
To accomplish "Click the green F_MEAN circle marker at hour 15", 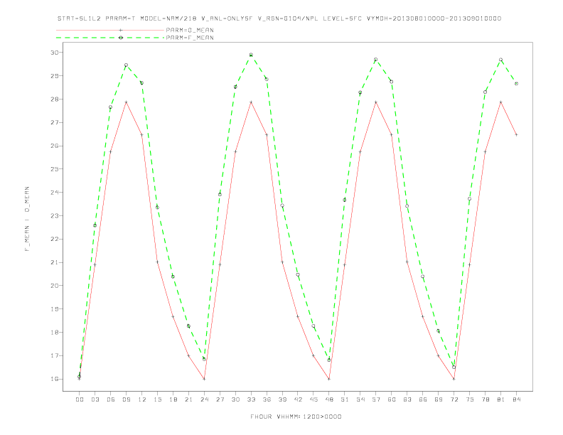I will (157, 208).
